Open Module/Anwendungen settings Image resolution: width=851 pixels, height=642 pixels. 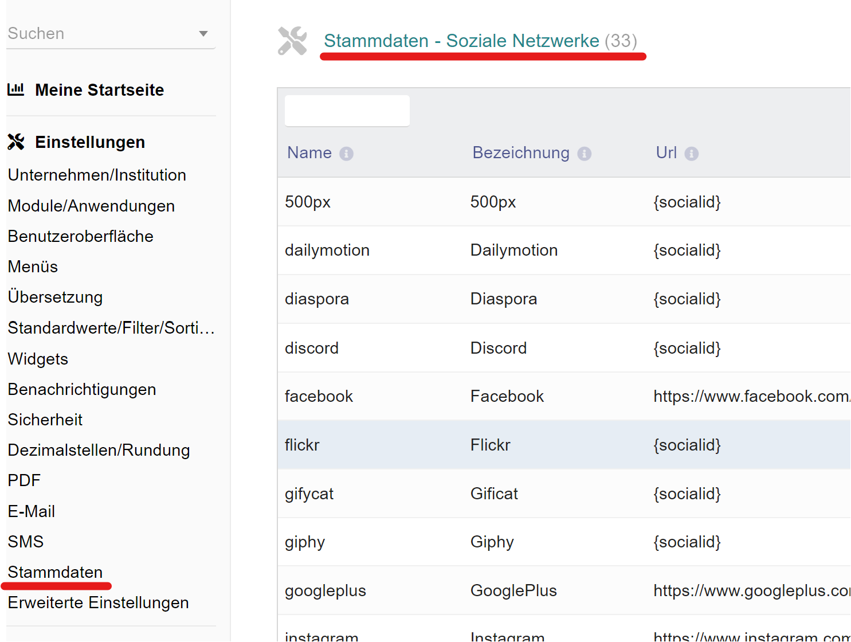pyautogui.click(x=91, y=206)
